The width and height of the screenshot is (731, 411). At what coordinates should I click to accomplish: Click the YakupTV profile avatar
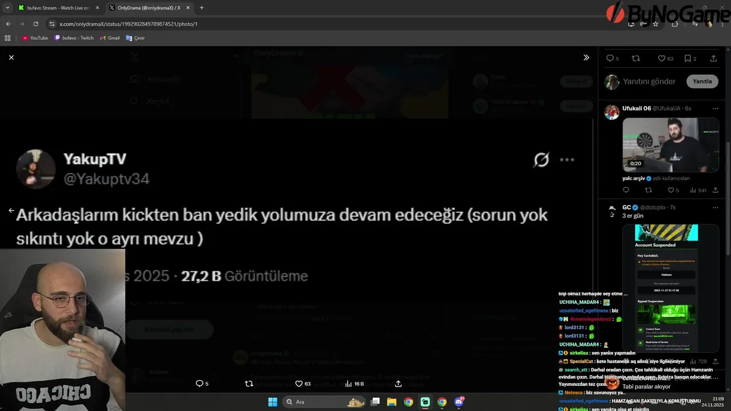(35, 169)
